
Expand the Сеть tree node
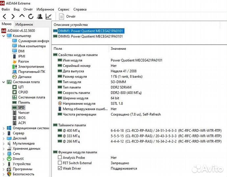[x=4, y=154]
